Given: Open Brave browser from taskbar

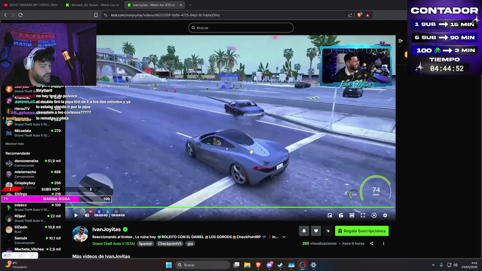Looking at the screenshot, I should point(258,265).
